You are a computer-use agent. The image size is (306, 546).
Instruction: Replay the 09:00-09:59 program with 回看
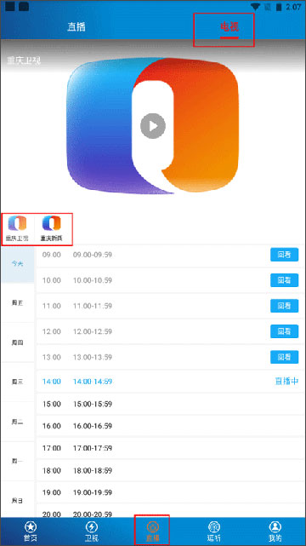(x=284, y=255)
